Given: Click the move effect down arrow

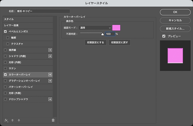Looking at the screenshot, I should pos(19,120).
